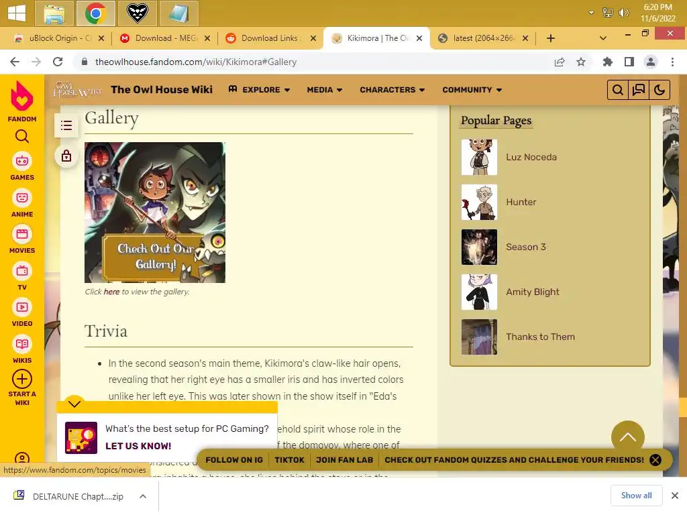
Task: Expand the Media dropdown menu
Action: point(324,90)
